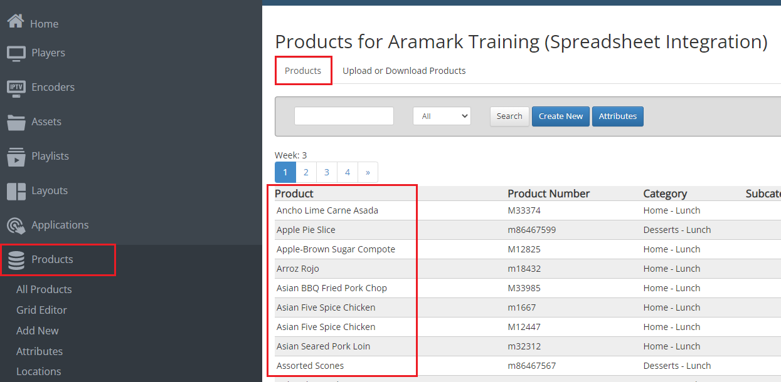Image resolution: width=781 pixels, height=382 pixels.
Task: Click Desserts - Lunch for Apple Pie Slice
Action: [x=677, y=230]
